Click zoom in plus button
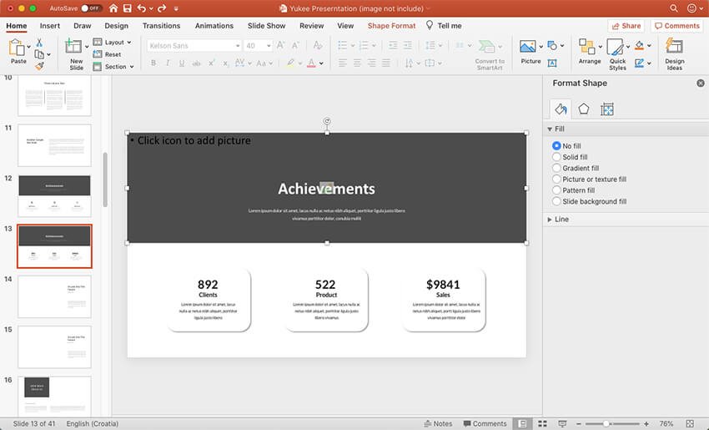 (646, 423)
